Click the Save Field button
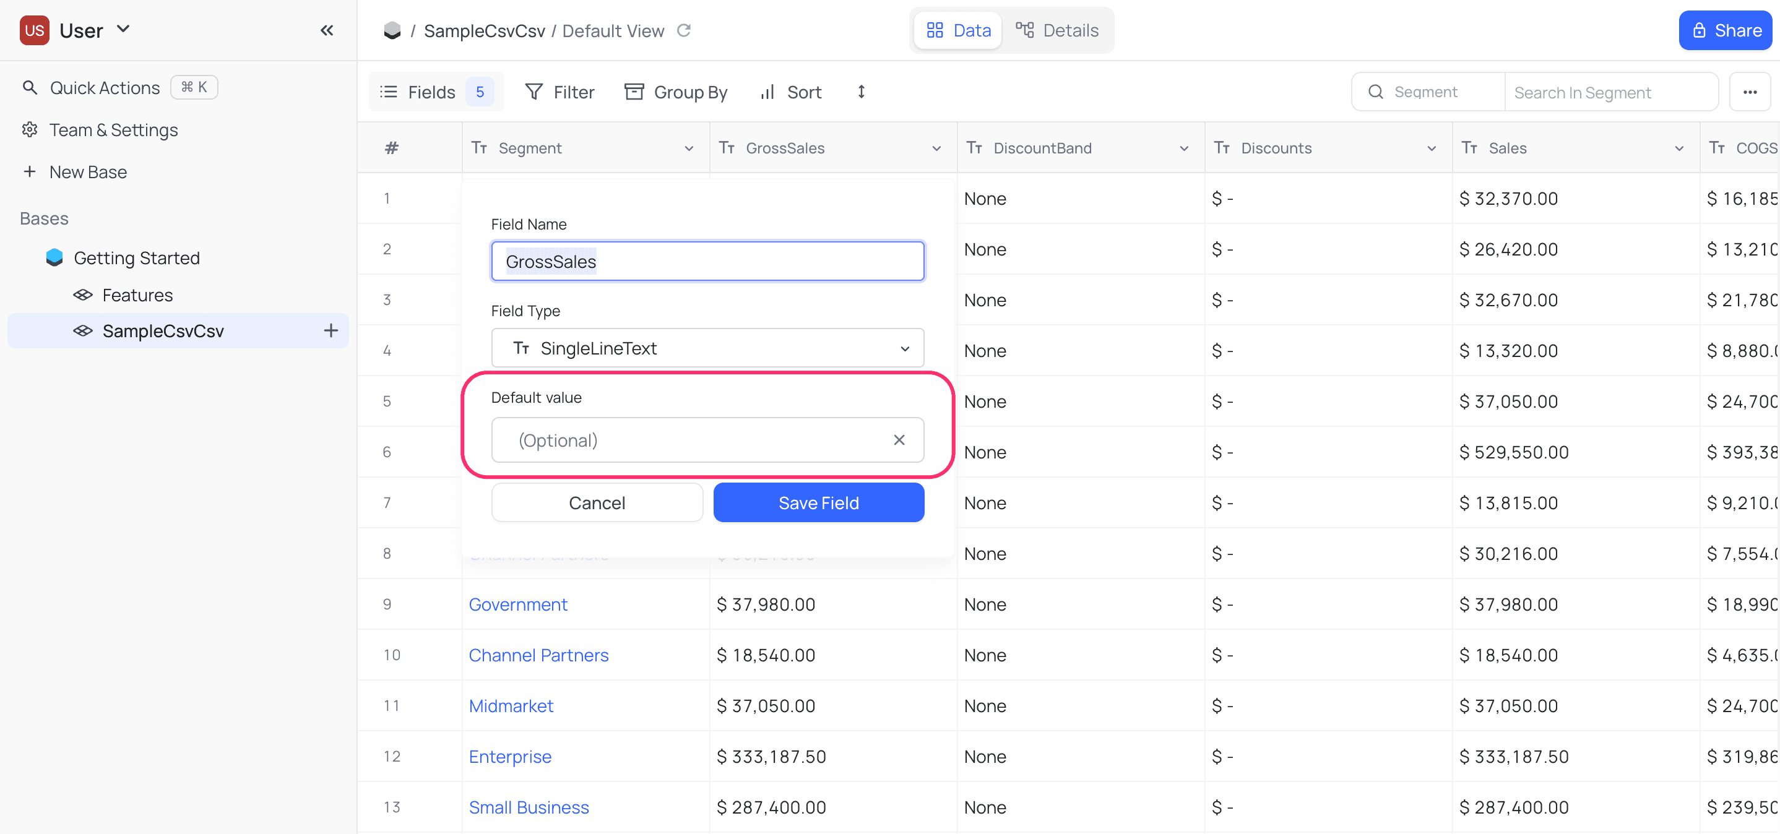1780x834 pixels. coord(818,502)
